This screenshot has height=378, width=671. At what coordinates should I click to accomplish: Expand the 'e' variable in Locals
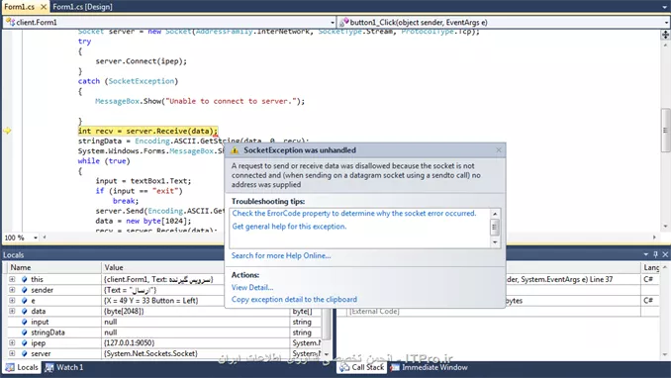coord(12,301)
